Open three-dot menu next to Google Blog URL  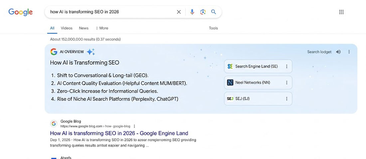coord(134,126)
